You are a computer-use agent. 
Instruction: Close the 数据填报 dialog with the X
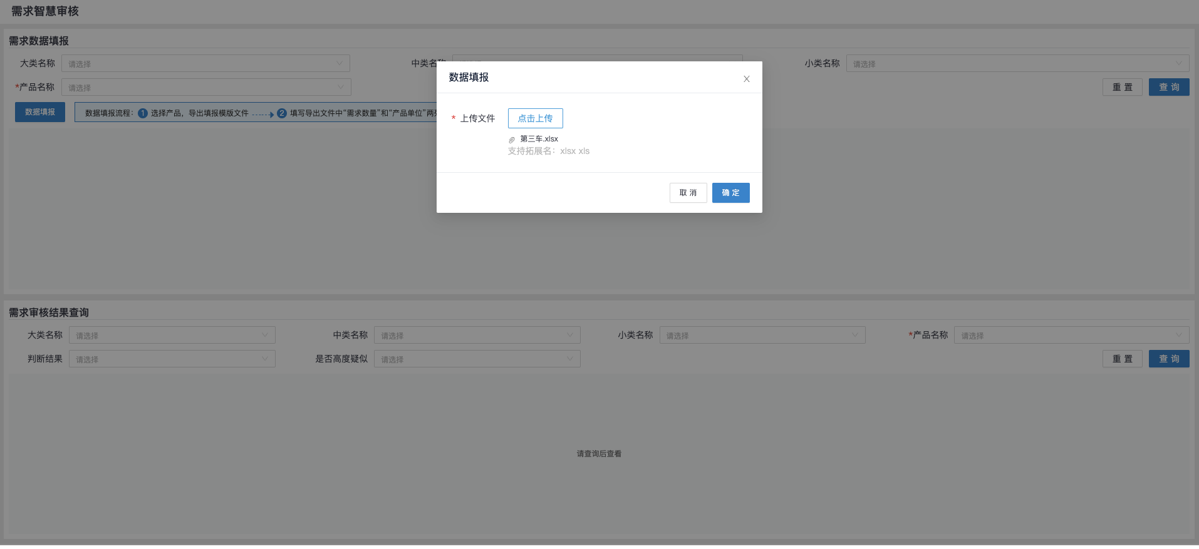coord(746,79)
